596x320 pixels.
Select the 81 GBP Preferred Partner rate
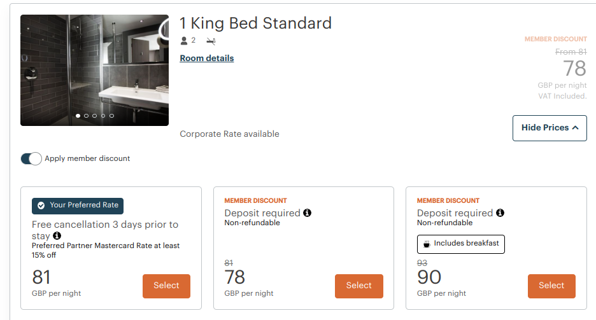click(x=166, y=286)
